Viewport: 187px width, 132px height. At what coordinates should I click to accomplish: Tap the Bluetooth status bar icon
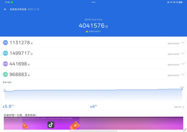168,2
